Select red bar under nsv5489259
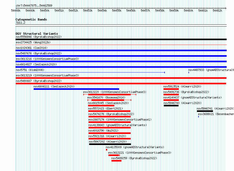This screenshot has height=171, width=234. pos(116,161)
